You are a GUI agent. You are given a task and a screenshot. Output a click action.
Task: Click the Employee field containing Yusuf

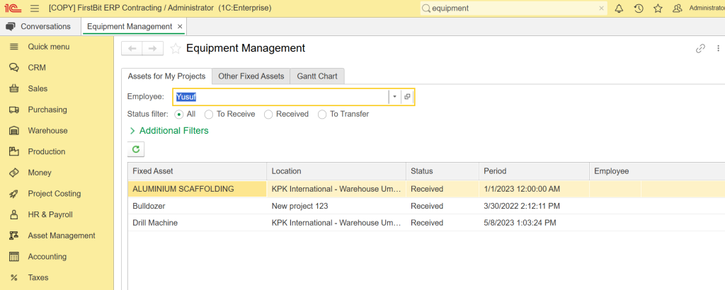pos(280,97)
